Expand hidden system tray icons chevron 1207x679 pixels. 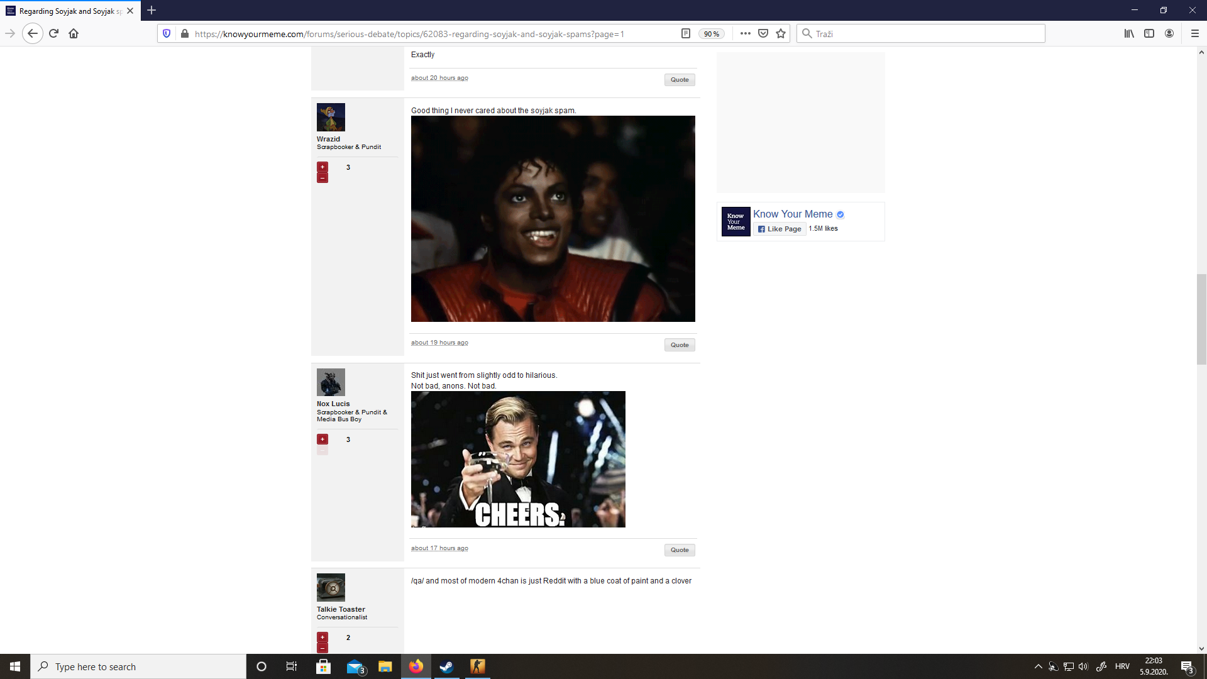1038,666
